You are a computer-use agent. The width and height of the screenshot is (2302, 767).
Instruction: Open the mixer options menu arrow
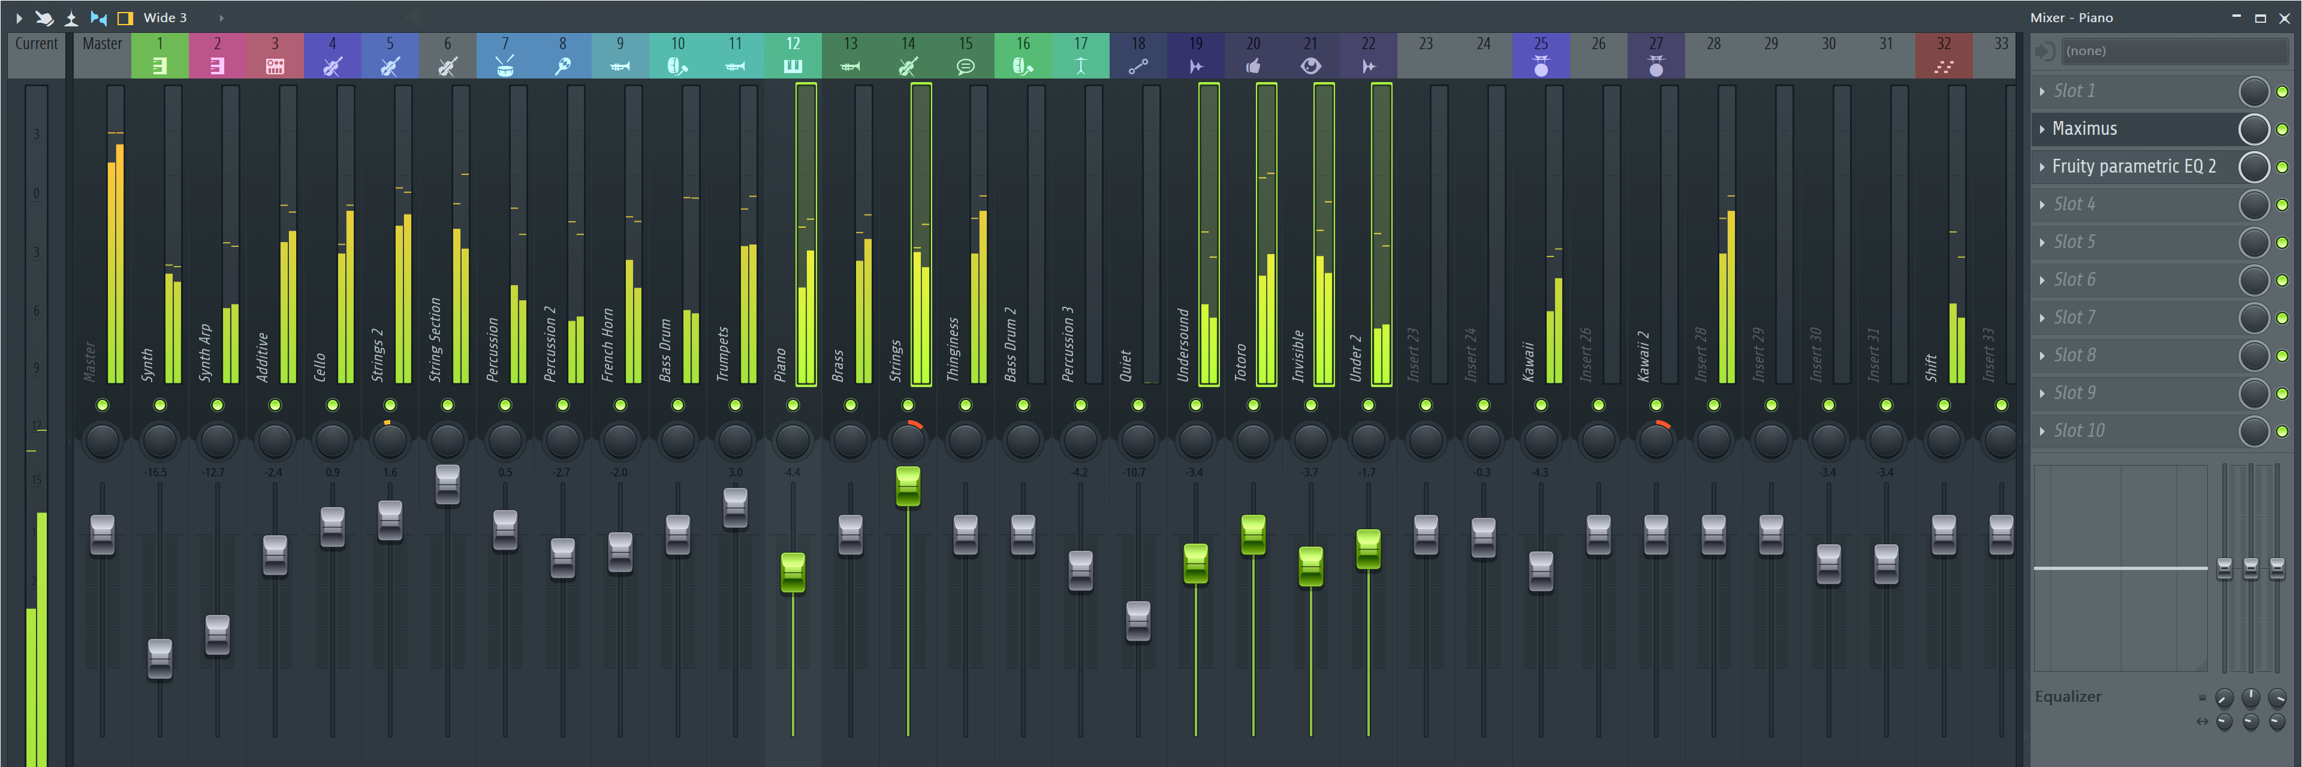click(19, 18)
